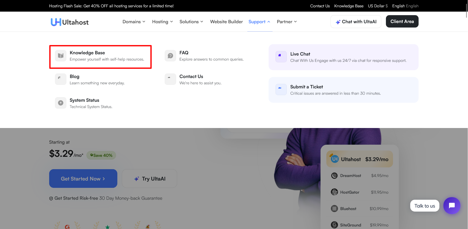Image resolution: width=468 pixels, height=229 pixels.
Task: Click the Bluehost grid logo icon
Action: click(x=334, y=209)
